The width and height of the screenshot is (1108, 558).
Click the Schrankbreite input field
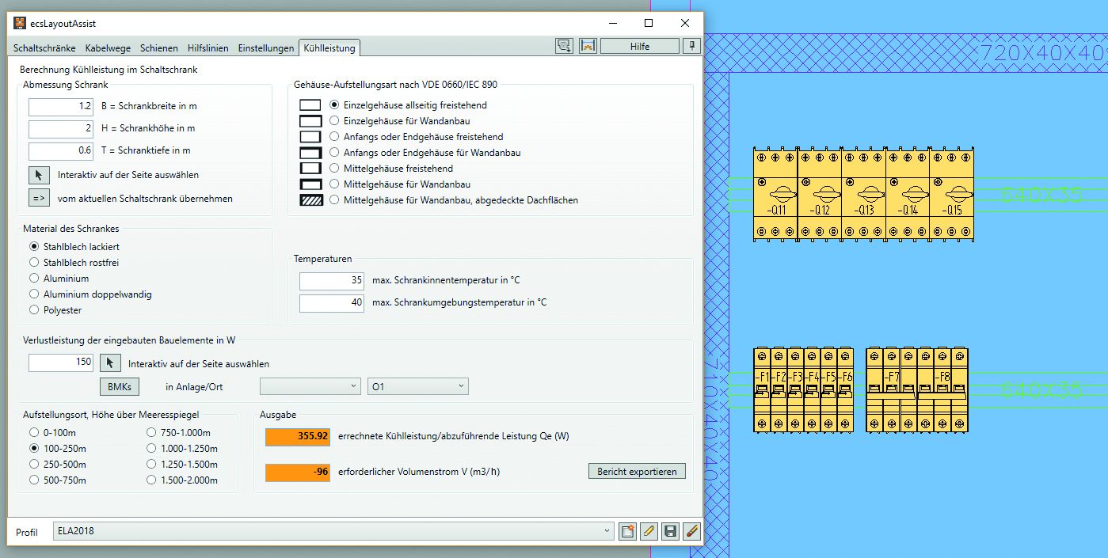pyautogui.click(x=61, y=106)
